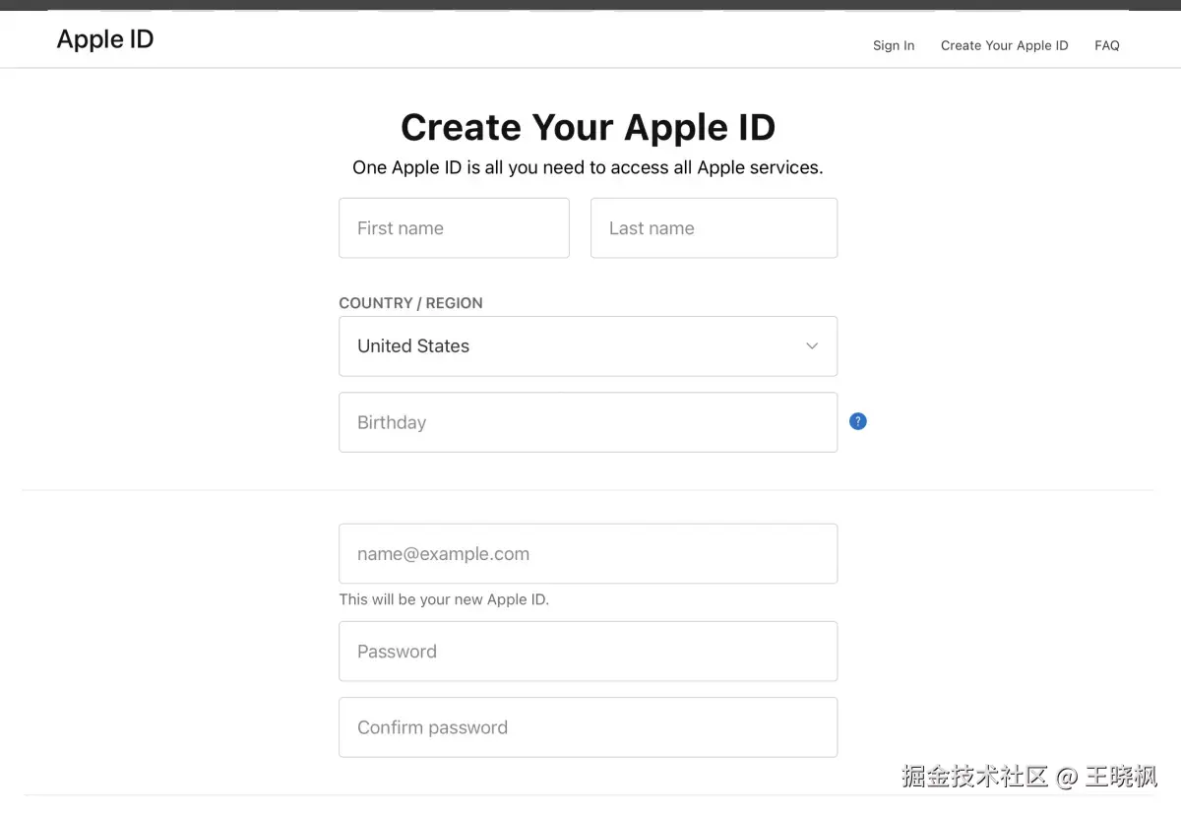1181x813 pixels.
Task: Click the Birthday help question mark icon
Action: [x=858, y=421]
